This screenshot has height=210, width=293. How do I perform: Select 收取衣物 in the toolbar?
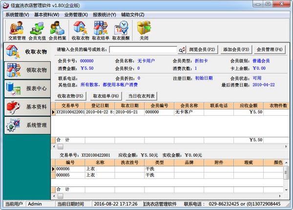pos(81,31)
